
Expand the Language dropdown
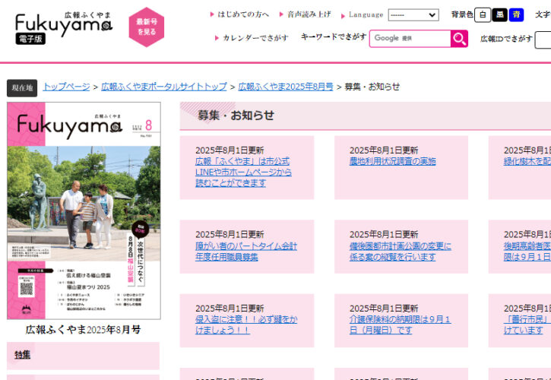click(x=413, y=15)
